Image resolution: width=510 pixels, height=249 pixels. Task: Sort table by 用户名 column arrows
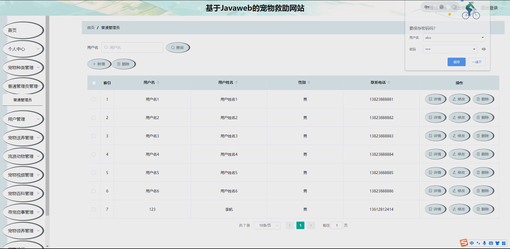pyautogui.click(x=158, y=82)
